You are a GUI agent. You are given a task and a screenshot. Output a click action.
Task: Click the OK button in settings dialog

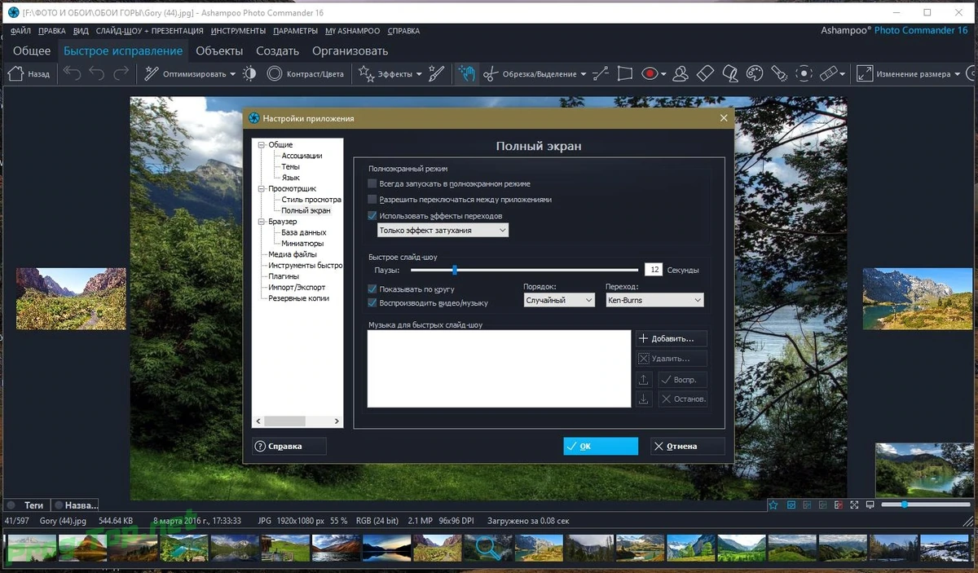(x=601, y=446)
